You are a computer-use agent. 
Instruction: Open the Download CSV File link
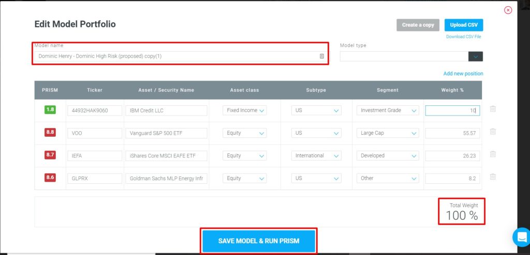pos(463,37)
